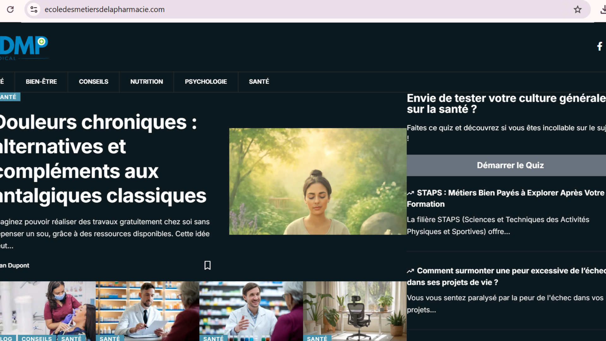The image size is (606, 341).
Task: Click the 'Envie de tester votre culture générale' heading
Action: [506, 104]
